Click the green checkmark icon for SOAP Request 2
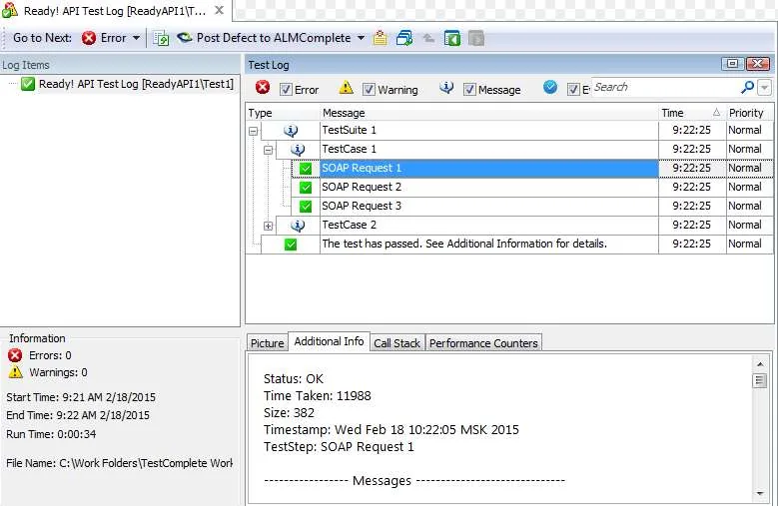 tap(306, 188)
